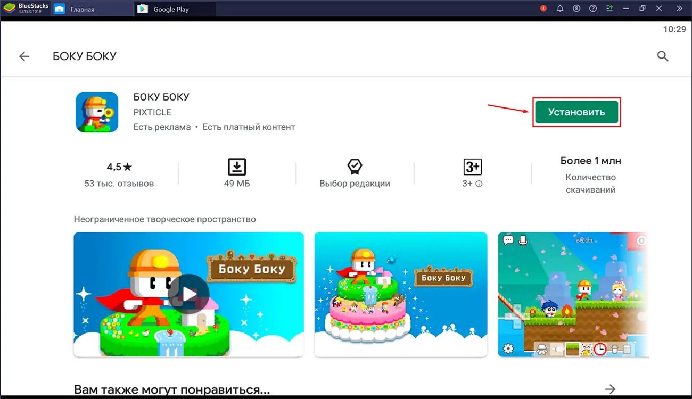The height and width of the screenshot is (399, 692).
Task: Open the red alert notification icon
Action: [543, 9]
